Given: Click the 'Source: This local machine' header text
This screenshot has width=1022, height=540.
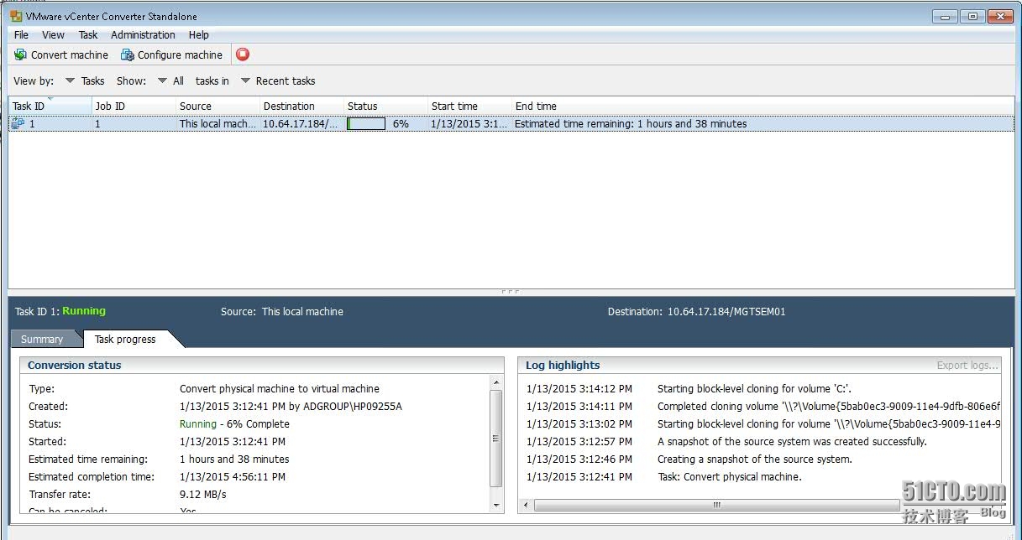Looking at the screenshot, I should coord(282,312).
